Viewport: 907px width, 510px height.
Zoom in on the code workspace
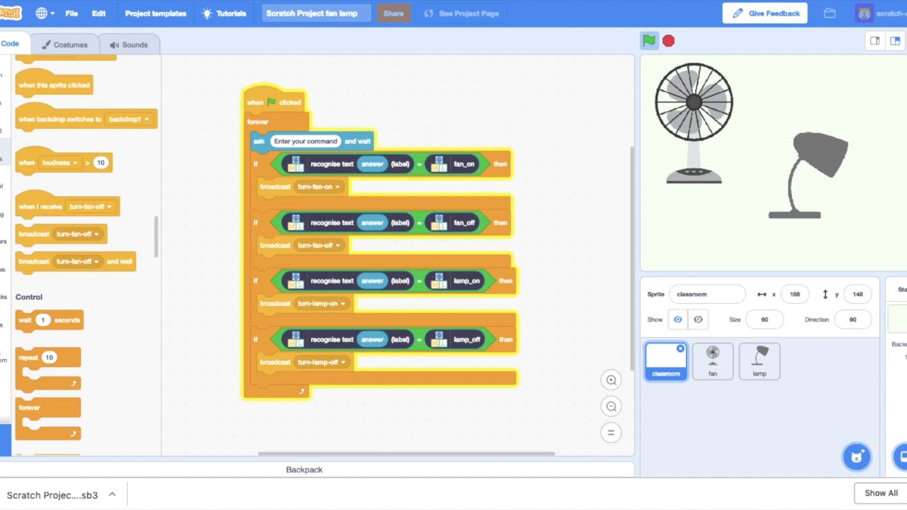click(x=611, y=380)
